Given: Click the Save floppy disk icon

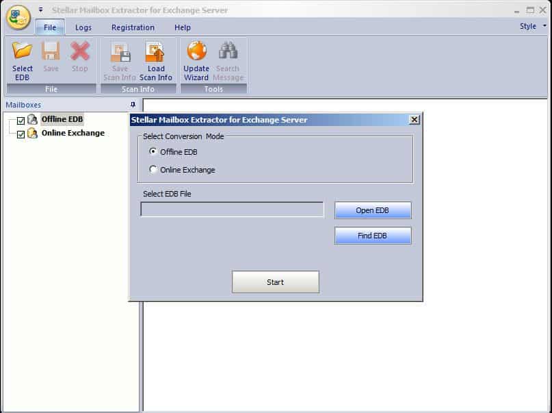Looking at the screenshot, I should pos(51,51).
